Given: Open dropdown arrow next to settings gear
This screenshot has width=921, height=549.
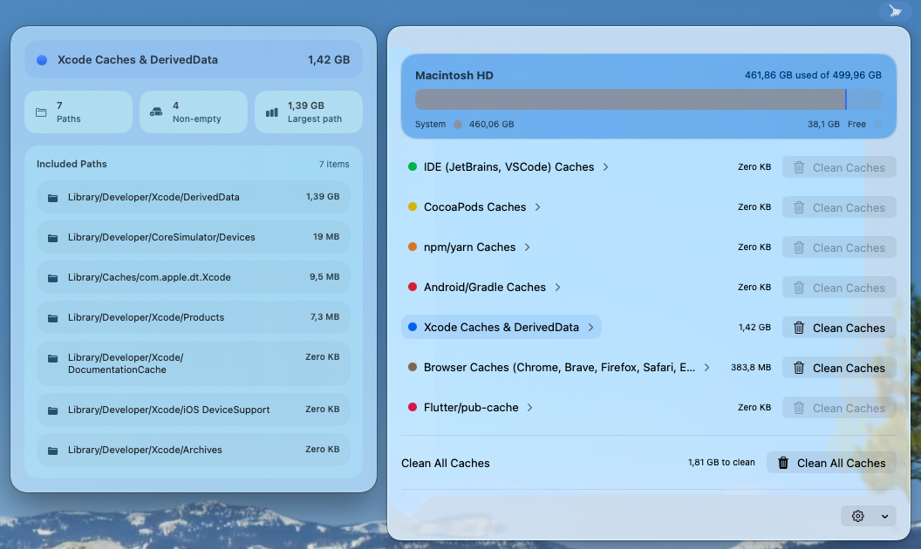Looking at the screenshot, I should click(884, 516).
